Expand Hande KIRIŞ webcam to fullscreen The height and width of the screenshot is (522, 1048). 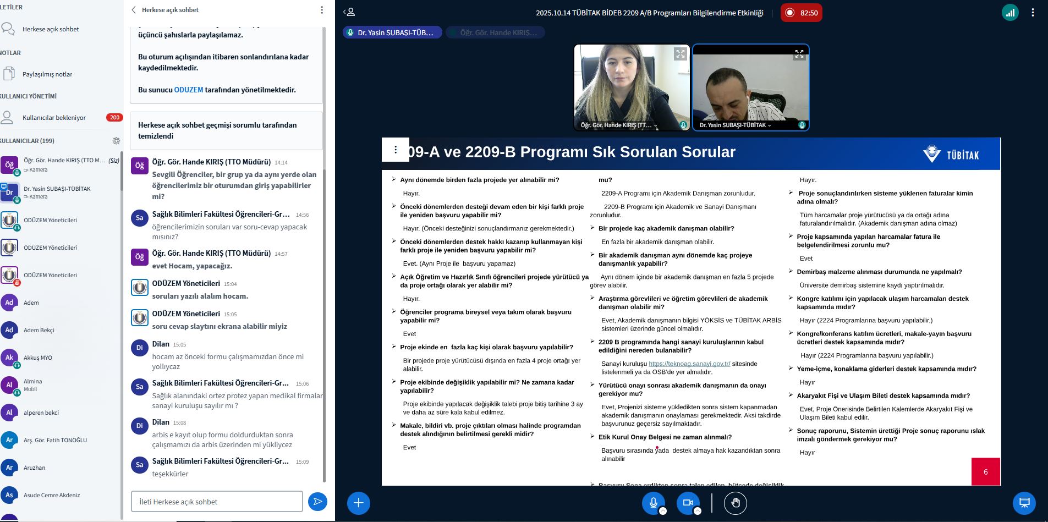coord(681,53)
